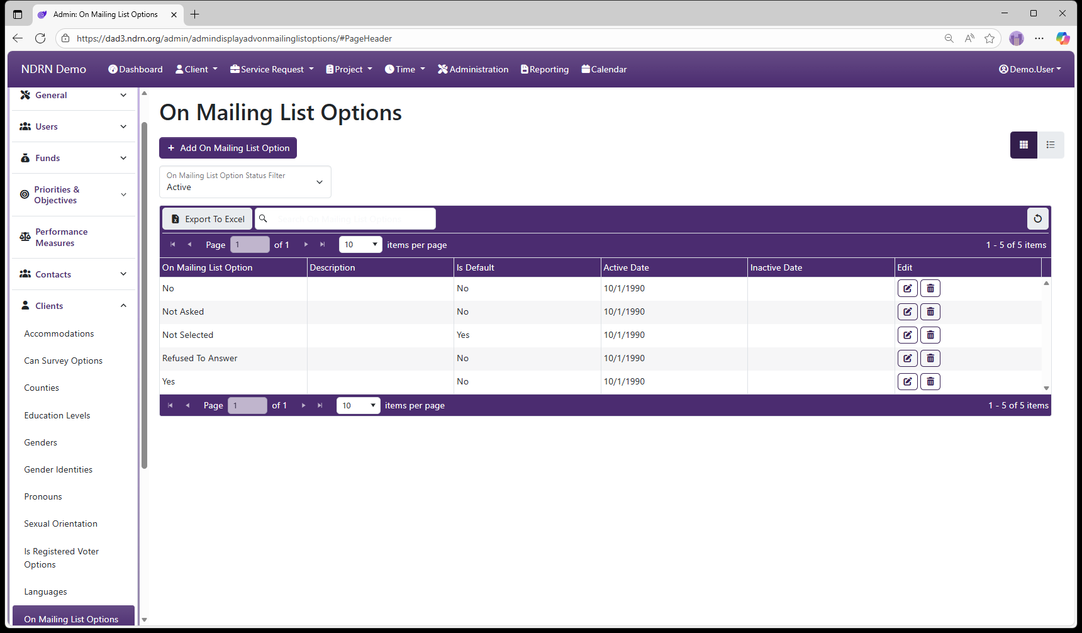Click the browser address bar

click(x=497, y=38)
